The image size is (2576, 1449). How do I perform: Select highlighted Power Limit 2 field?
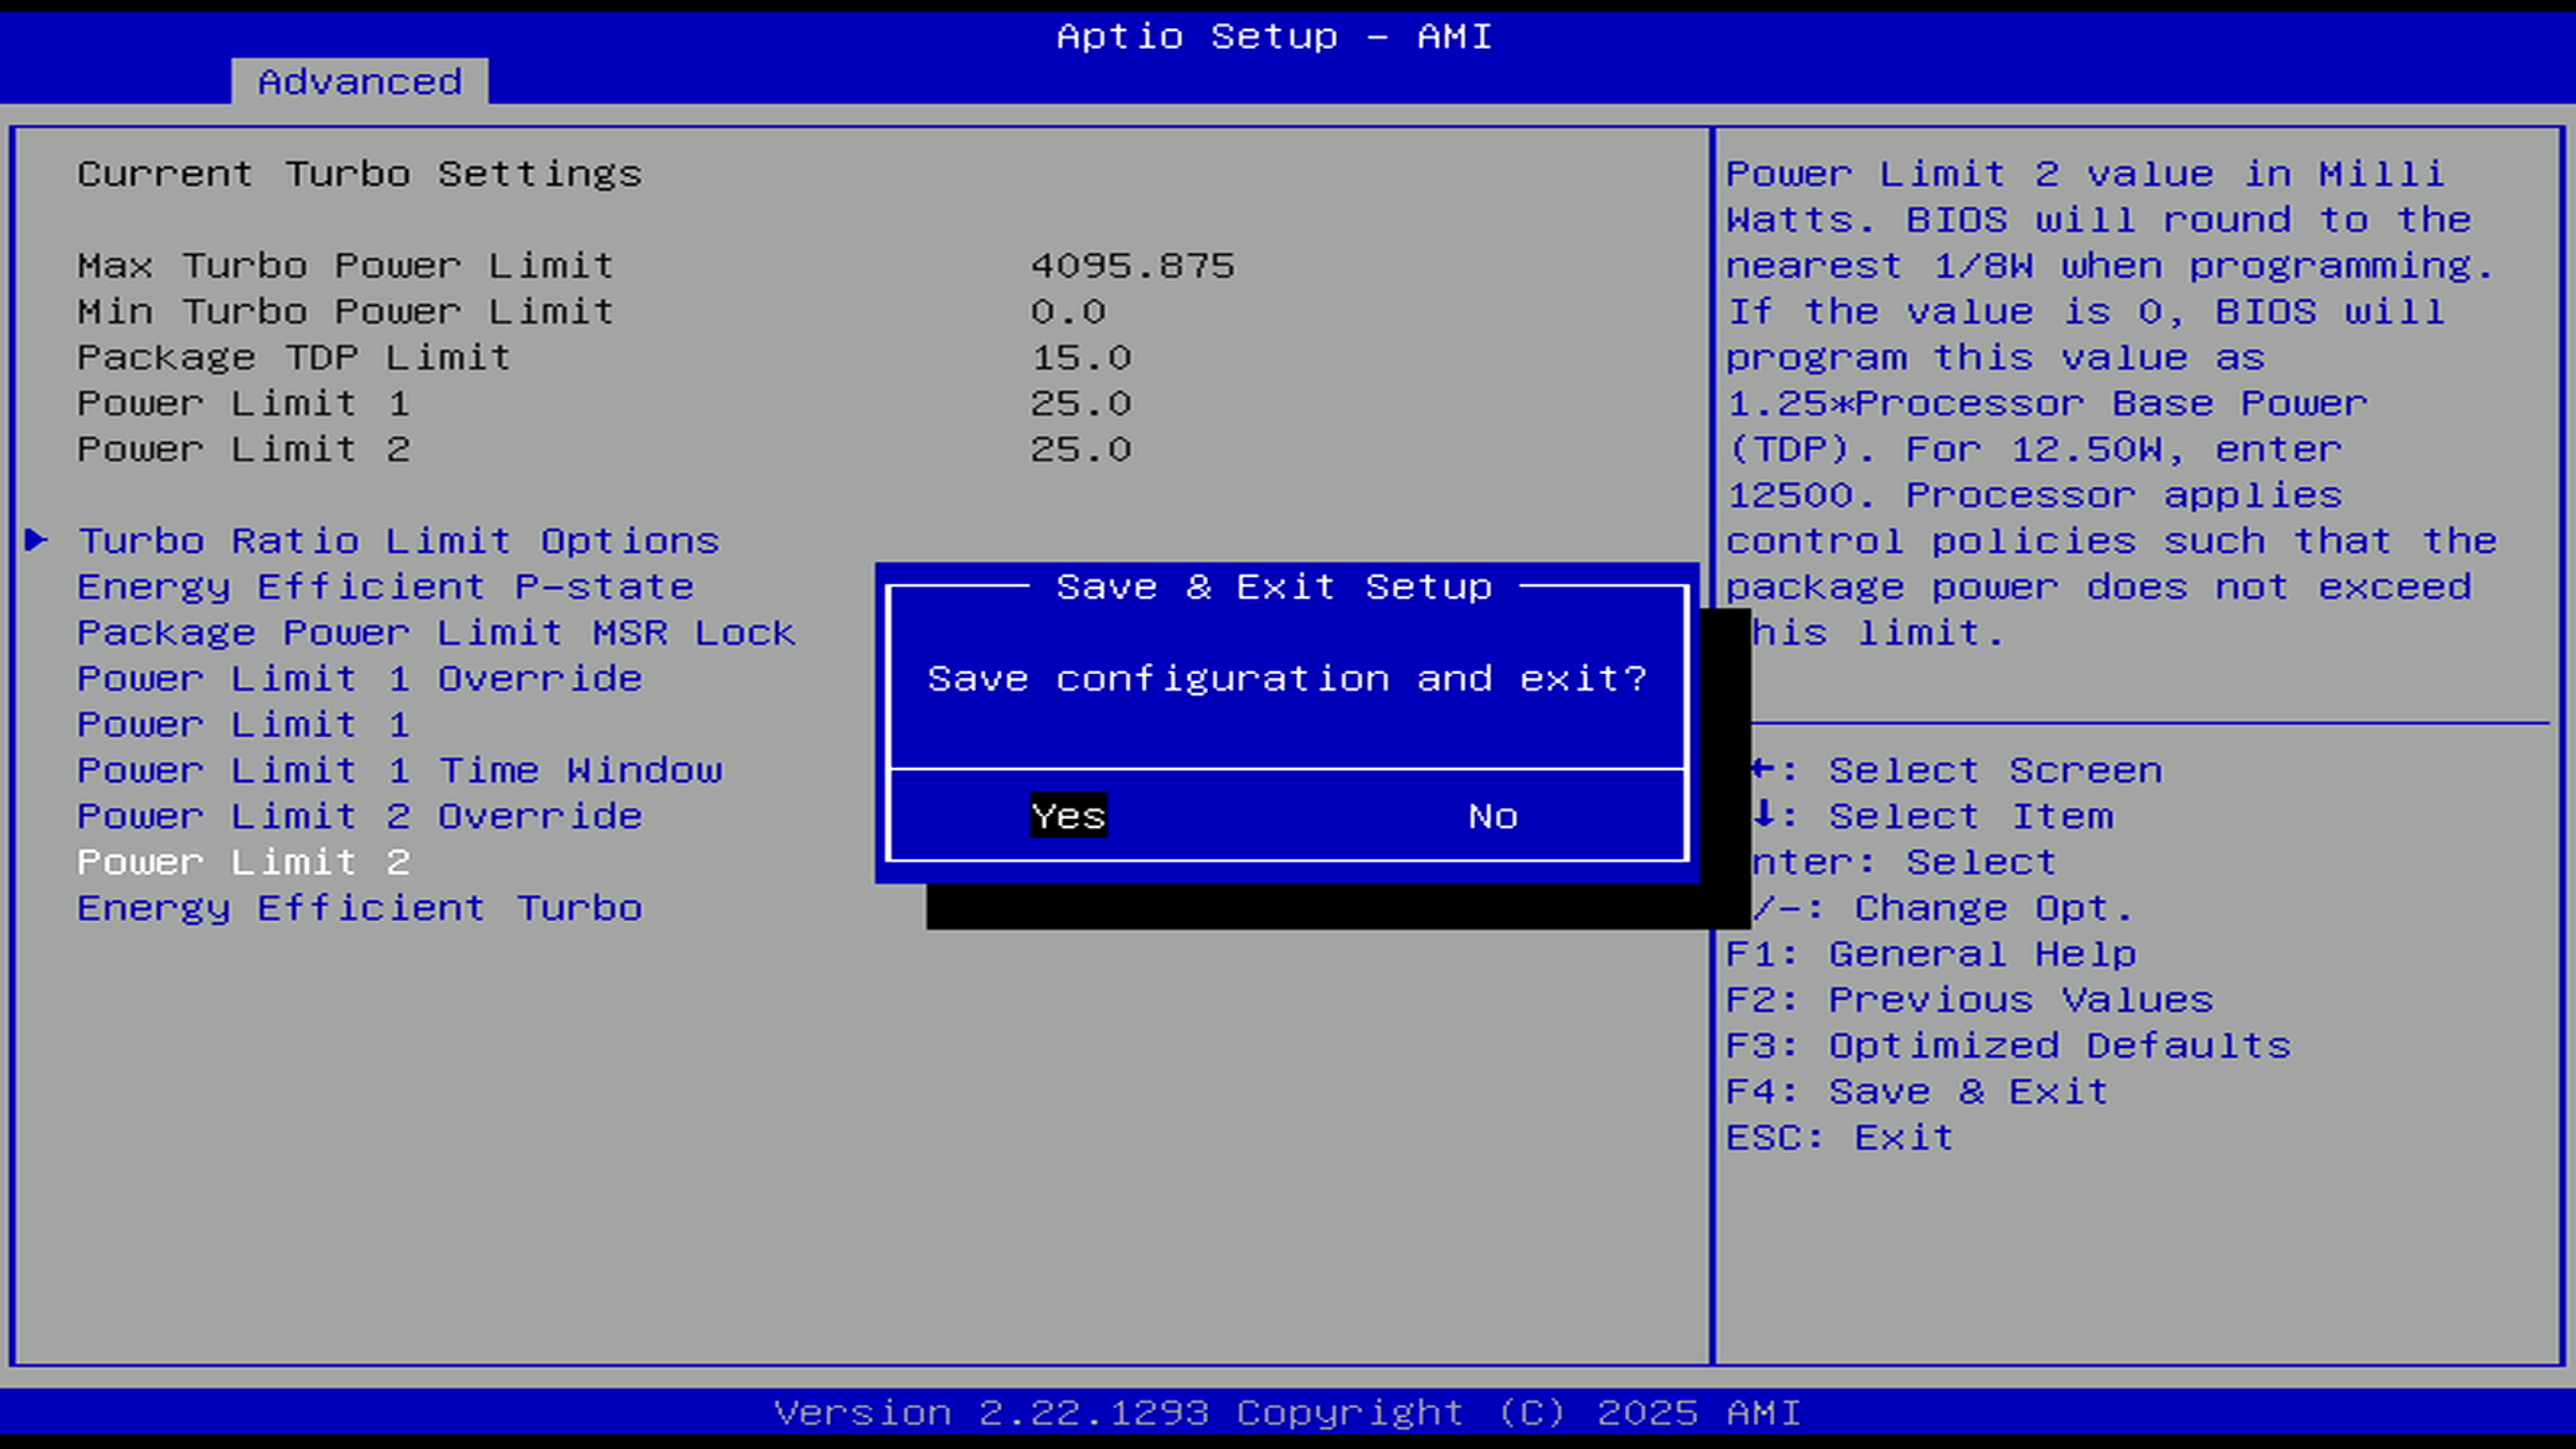(243, 862)
